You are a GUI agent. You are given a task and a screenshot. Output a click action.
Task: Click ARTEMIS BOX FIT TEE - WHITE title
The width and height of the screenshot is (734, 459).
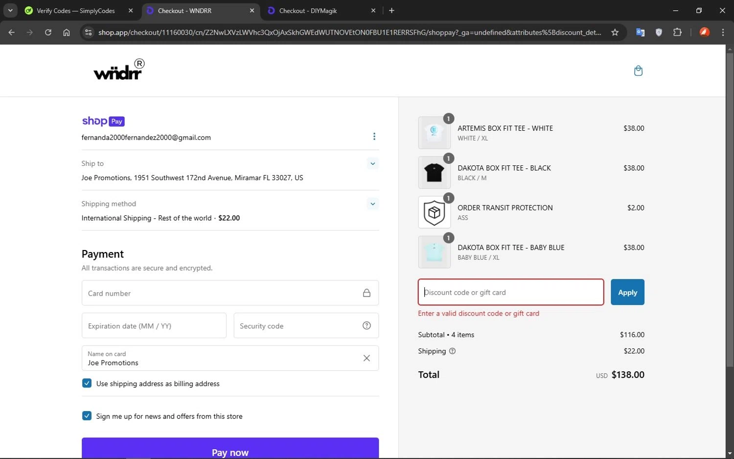pyautogui.click(x=505, y=128)
